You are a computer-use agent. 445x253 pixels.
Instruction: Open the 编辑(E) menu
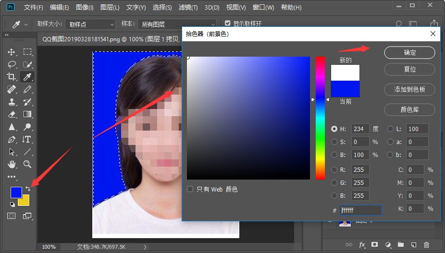click(59, 7)
